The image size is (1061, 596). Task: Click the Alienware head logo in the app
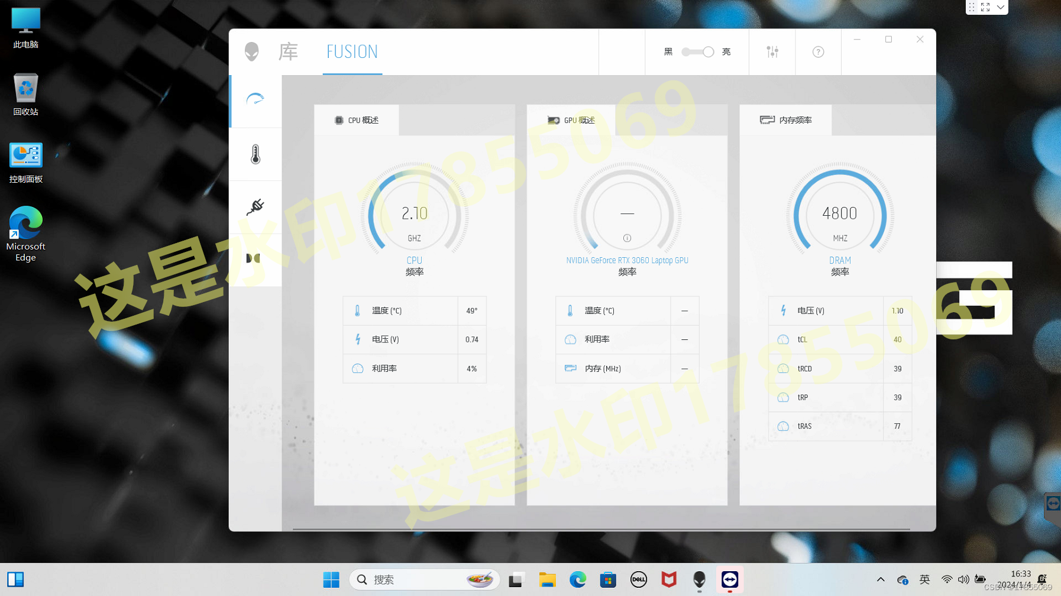coord(251,51)
